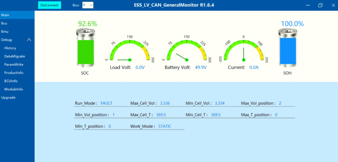Click the Work_Mode label
The width and height of the screenshot is (338, 162).
coord(143,126)
